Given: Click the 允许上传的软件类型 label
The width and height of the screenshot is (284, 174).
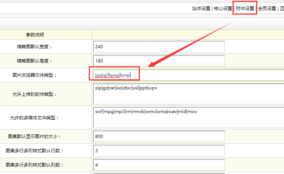Looking at the screenshot, I should (x=34, y=94).
